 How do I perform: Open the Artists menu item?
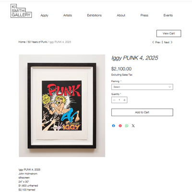point(68,15)
